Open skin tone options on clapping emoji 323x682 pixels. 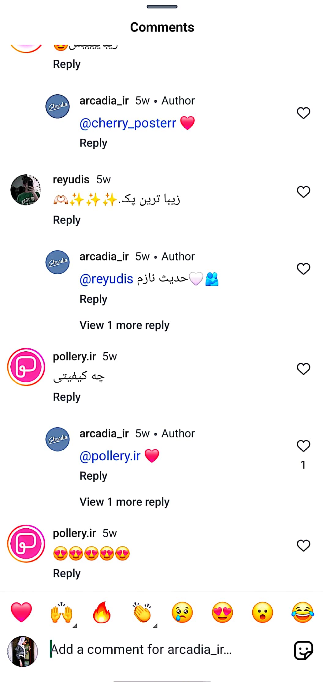coord(155,626)
